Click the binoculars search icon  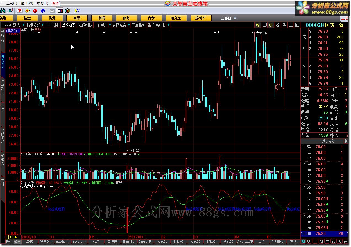pos(3,11)
